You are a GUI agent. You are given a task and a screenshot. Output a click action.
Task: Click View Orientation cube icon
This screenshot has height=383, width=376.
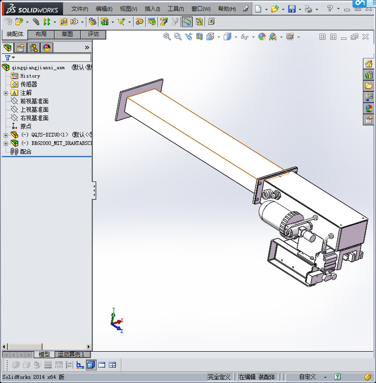tap(210, 36)
